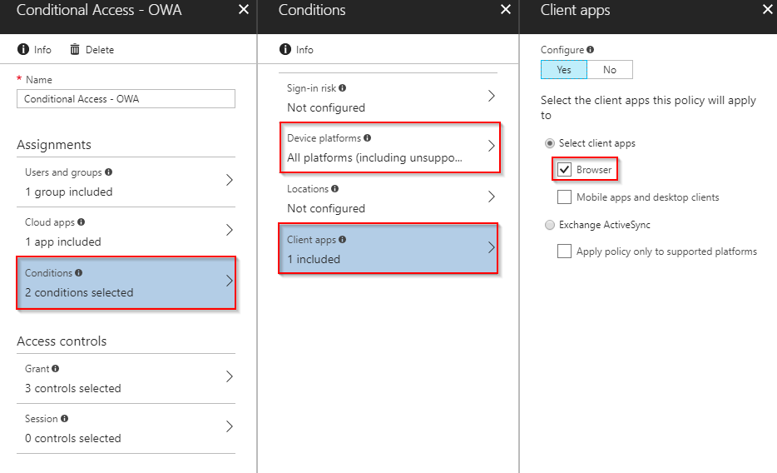The image size is (777, 473).
Task: Click info tooltip icon next to Sign-in risk
Action: click(x=343, y=87)
